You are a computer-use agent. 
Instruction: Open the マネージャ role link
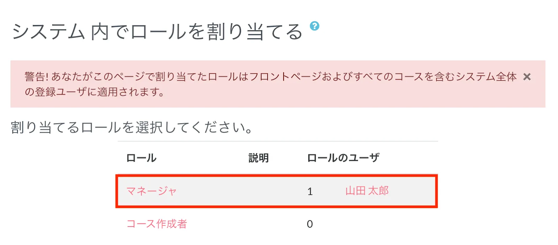(x=151, y=191)
